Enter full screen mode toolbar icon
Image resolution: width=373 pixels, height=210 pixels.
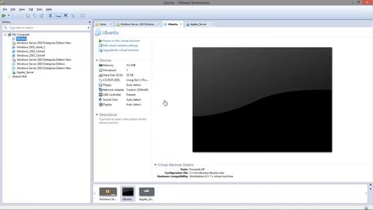[66, 16]
